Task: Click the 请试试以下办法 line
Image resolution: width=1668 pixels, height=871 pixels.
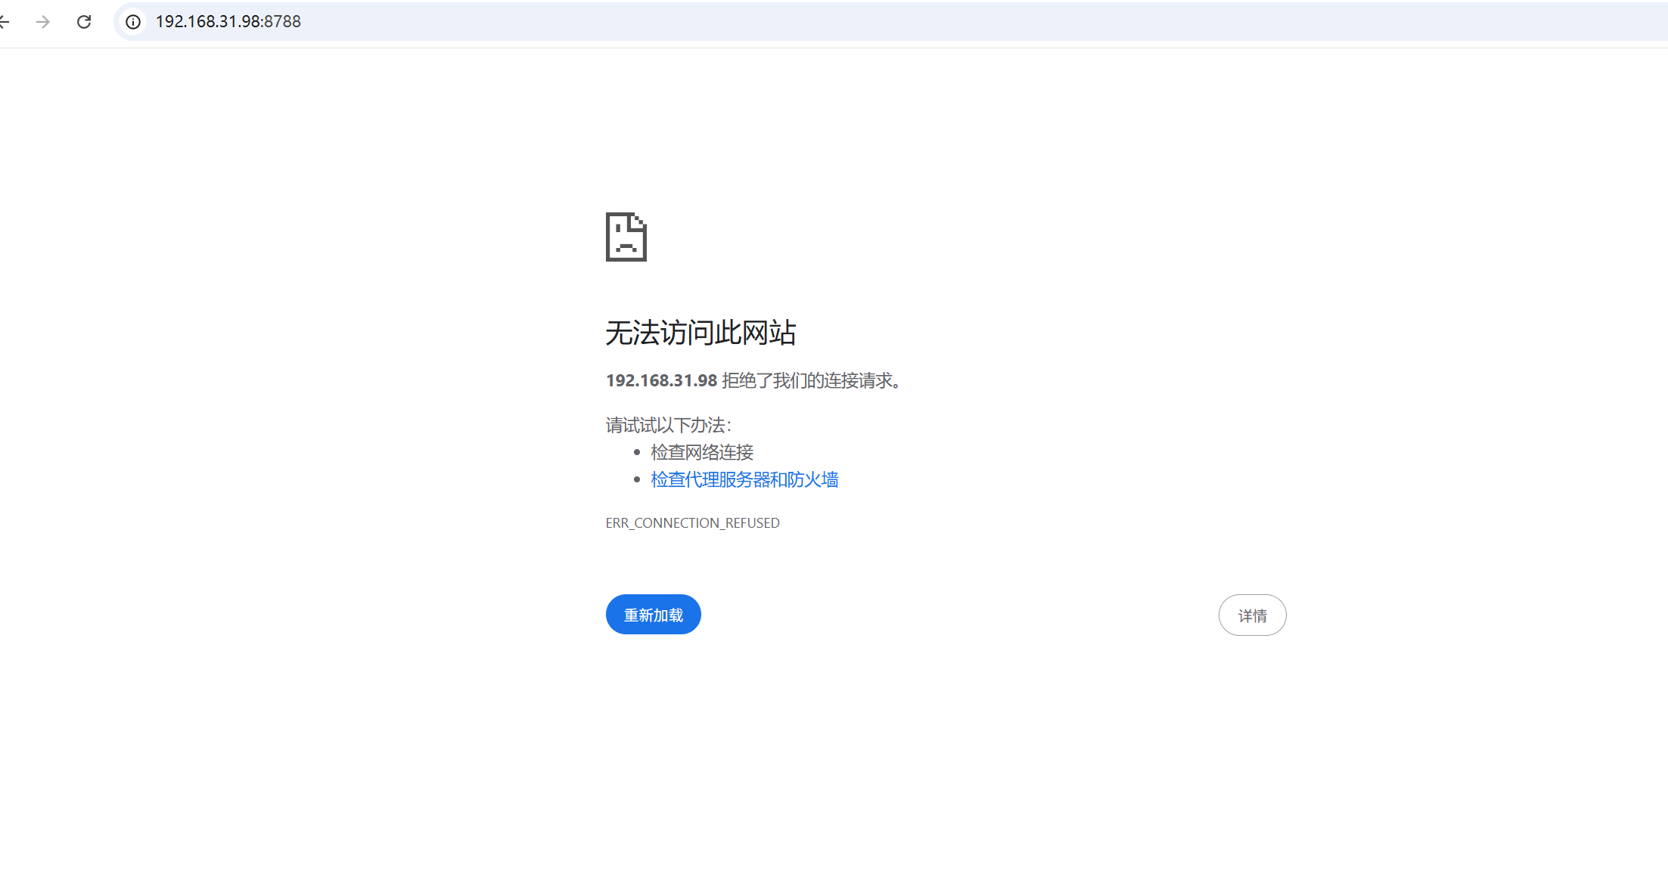Action: [x=668, y=425]
